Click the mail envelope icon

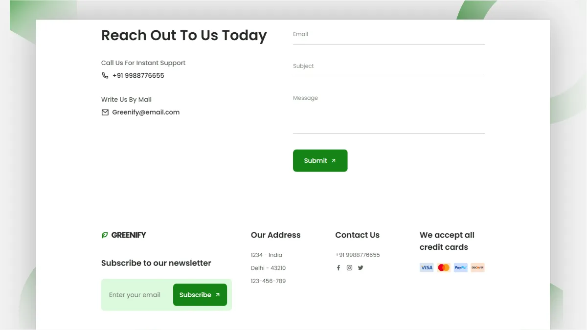[105, 112]
